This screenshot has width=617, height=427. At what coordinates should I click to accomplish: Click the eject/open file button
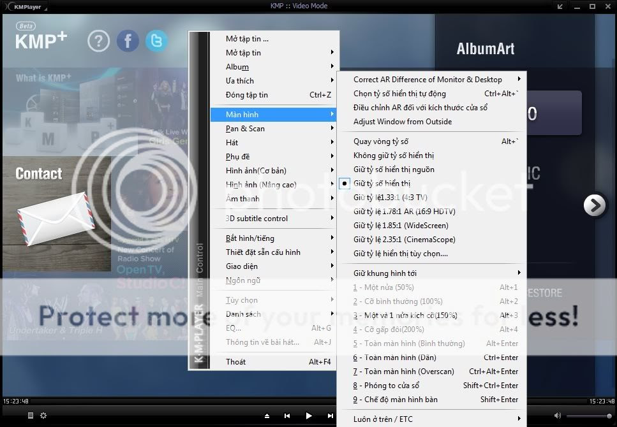click(267, 416)
